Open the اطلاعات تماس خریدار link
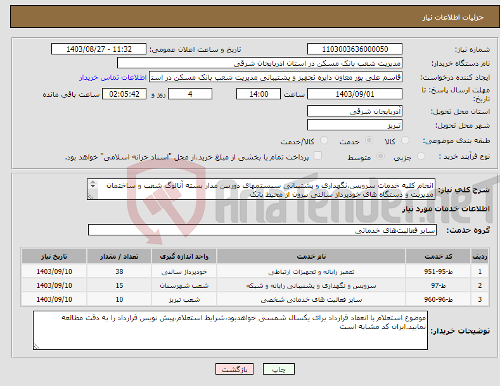The image size is (500, 386). 113,77
